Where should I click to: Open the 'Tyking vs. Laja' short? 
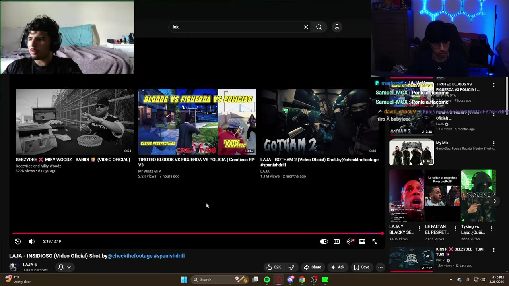[x=478, y=195]
